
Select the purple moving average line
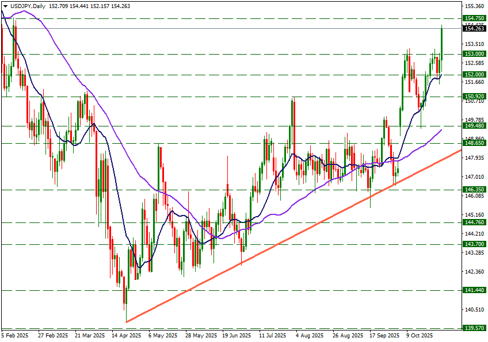pos(299,199)
